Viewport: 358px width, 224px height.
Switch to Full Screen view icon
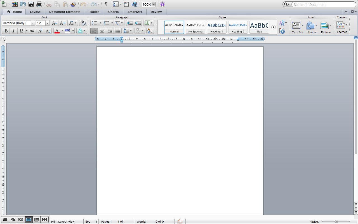coord(44,220)
